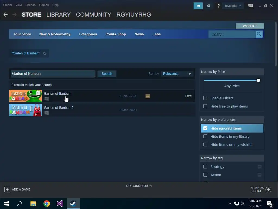
Task: Open the View menu
Action: [19, 5]
